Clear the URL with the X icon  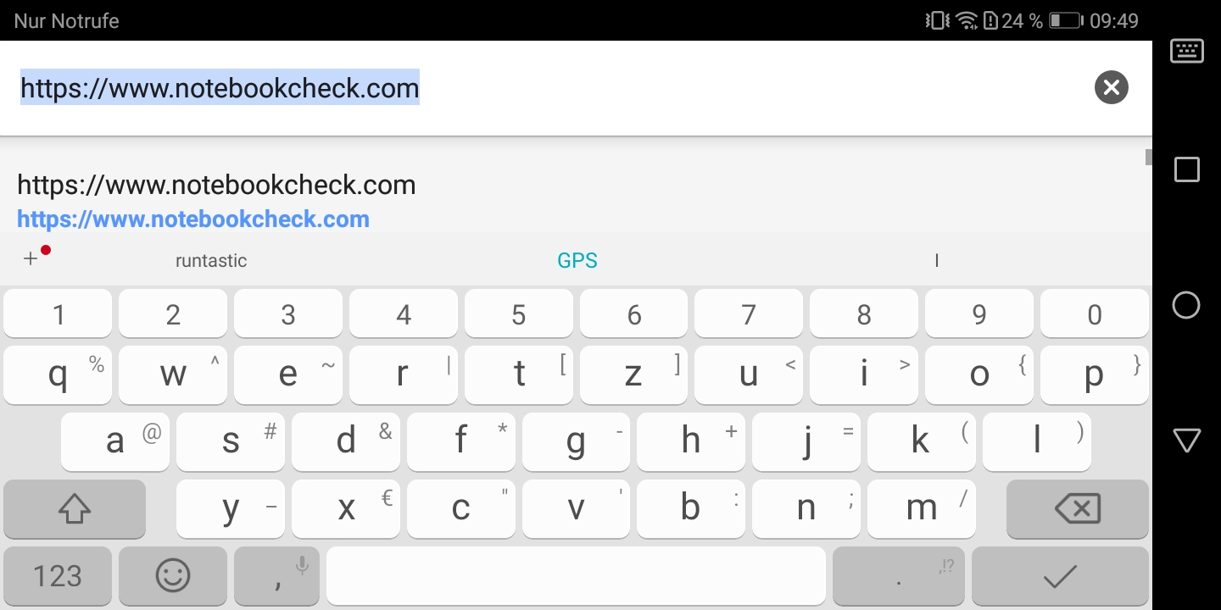1111,87
